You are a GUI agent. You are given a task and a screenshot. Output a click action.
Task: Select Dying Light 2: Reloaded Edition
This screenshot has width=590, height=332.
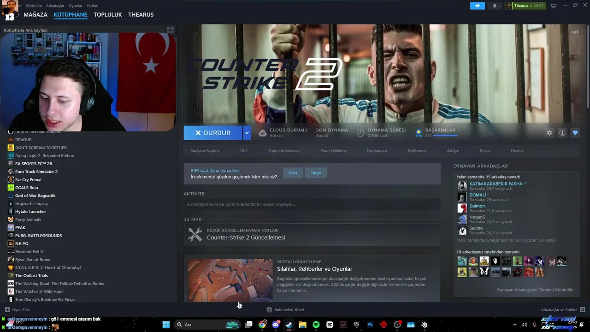pyautogui.click(x=44, y=156)
